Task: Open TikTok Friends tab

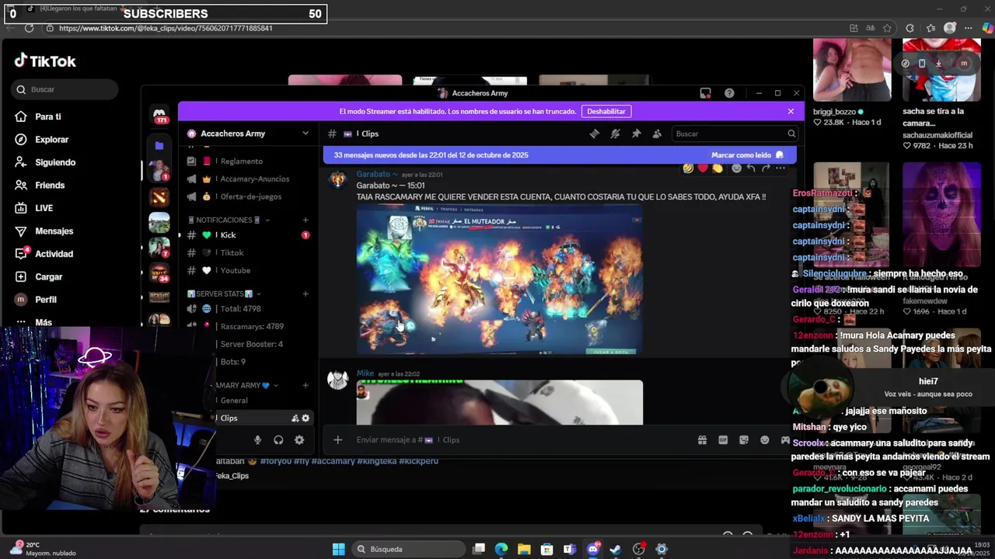Action: (x=49, y=186)
